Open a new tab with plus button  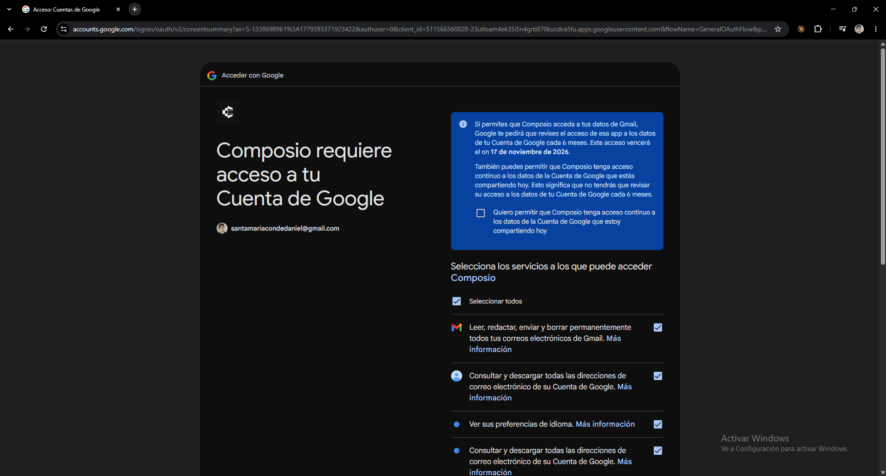(135, 9)
